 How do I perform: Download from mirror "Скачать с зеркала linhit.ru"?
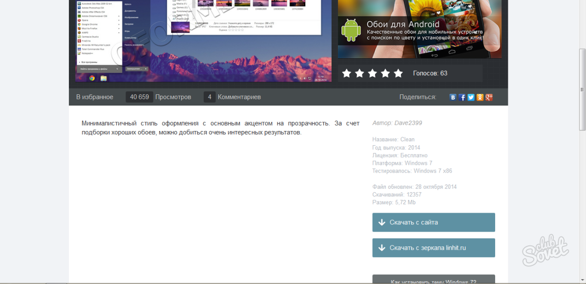(434, 248)
